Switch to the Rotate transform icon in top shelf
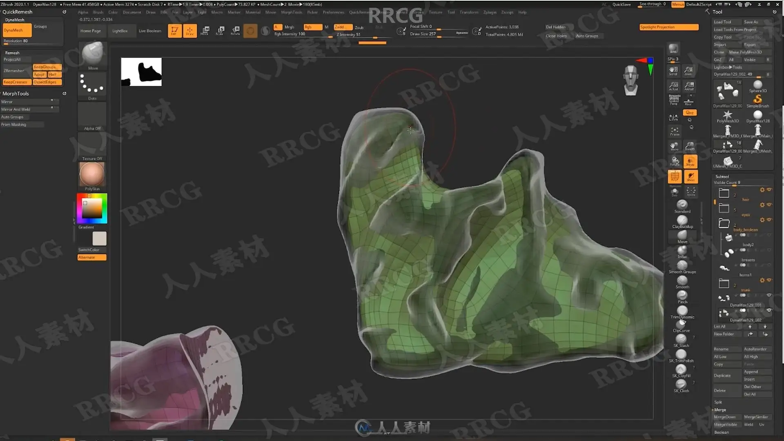 [236, 31]
